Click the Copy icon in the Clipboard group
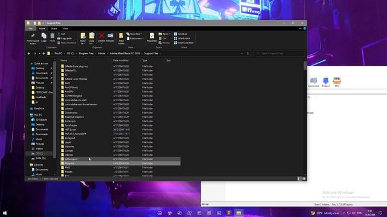This screenshot has width=387, height=217. coord(44,37)
